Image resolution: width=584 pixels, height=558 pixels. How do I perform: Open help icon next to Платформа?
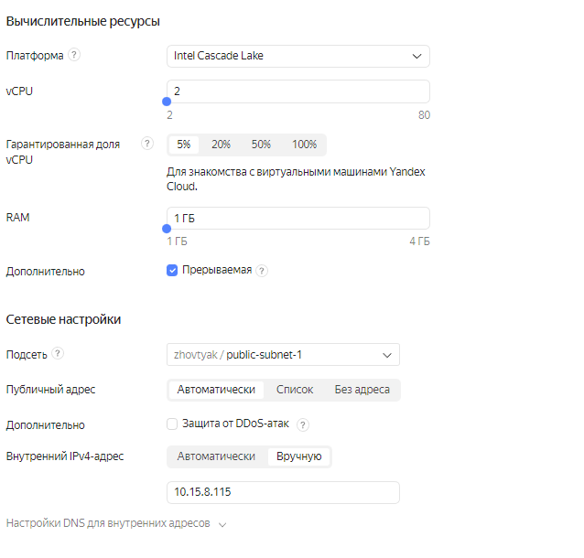pyautogui.click(x=74, y=55)
